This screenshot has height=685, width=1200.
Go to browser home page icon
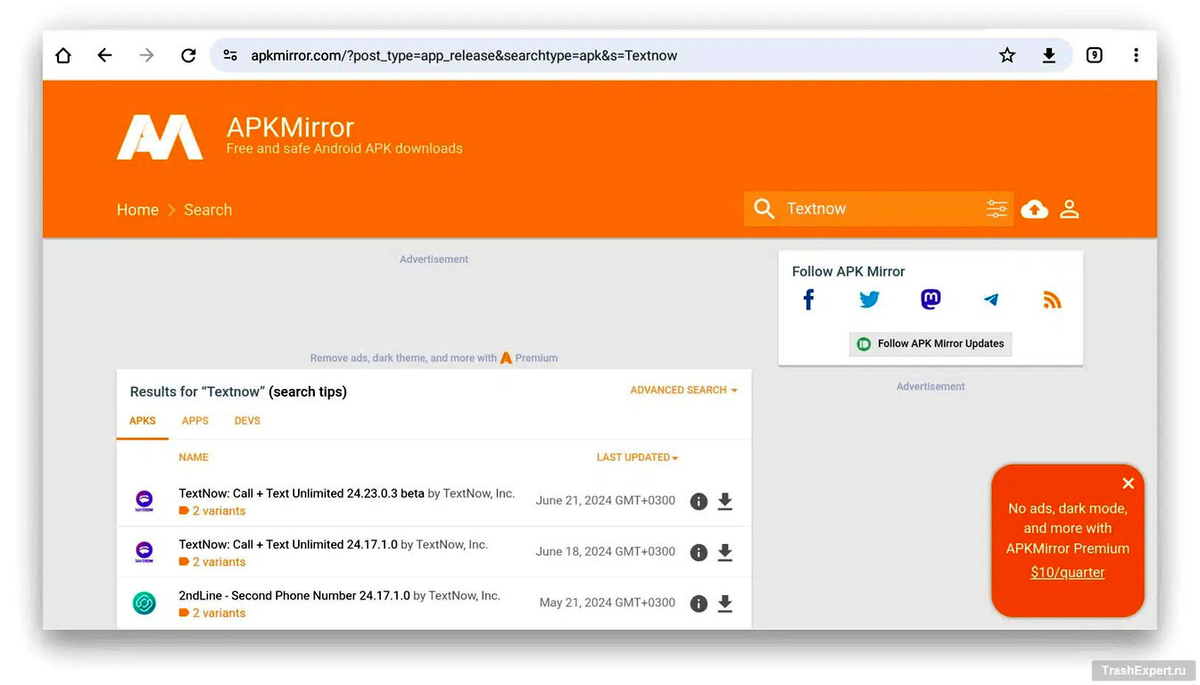coord(63,55)
